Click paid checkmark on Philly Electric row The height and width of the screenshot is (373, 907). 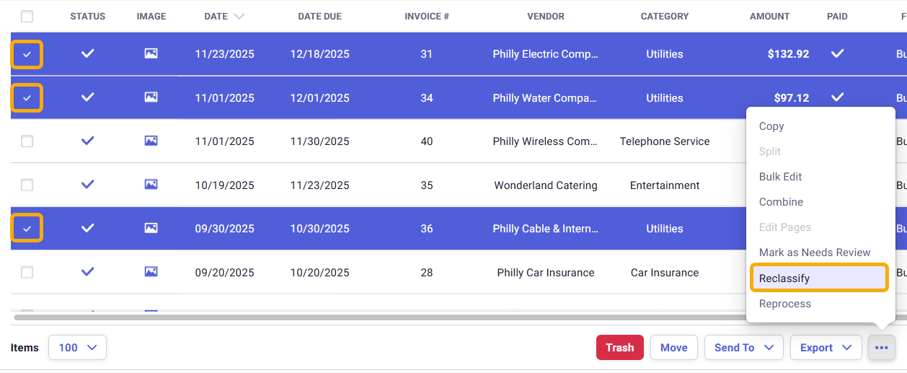tap(837, 54)
